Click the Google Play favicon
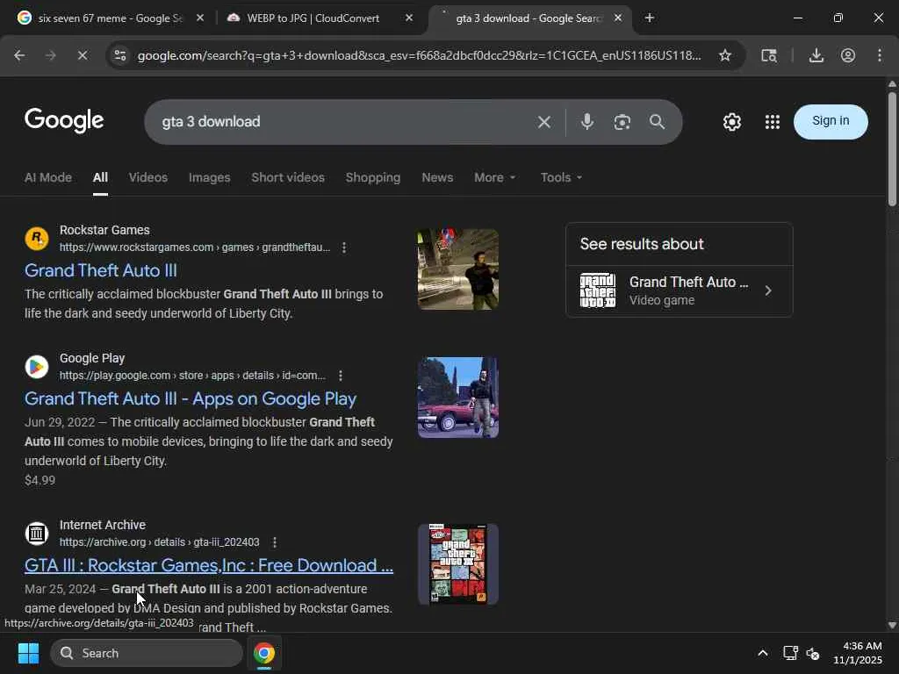 tap(37, 367)
